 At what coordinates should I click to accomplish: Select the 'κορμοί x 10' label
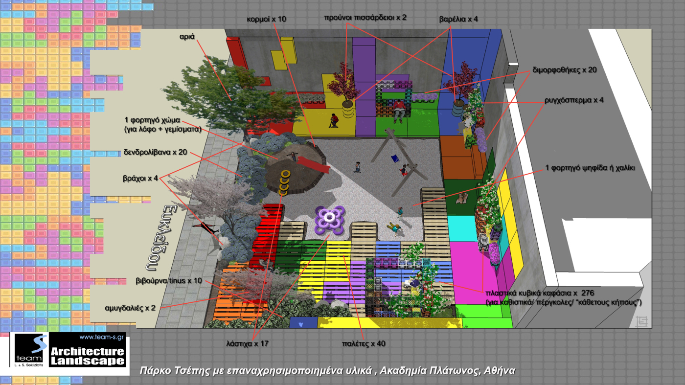pyautogui.click(x=267, y=18)
